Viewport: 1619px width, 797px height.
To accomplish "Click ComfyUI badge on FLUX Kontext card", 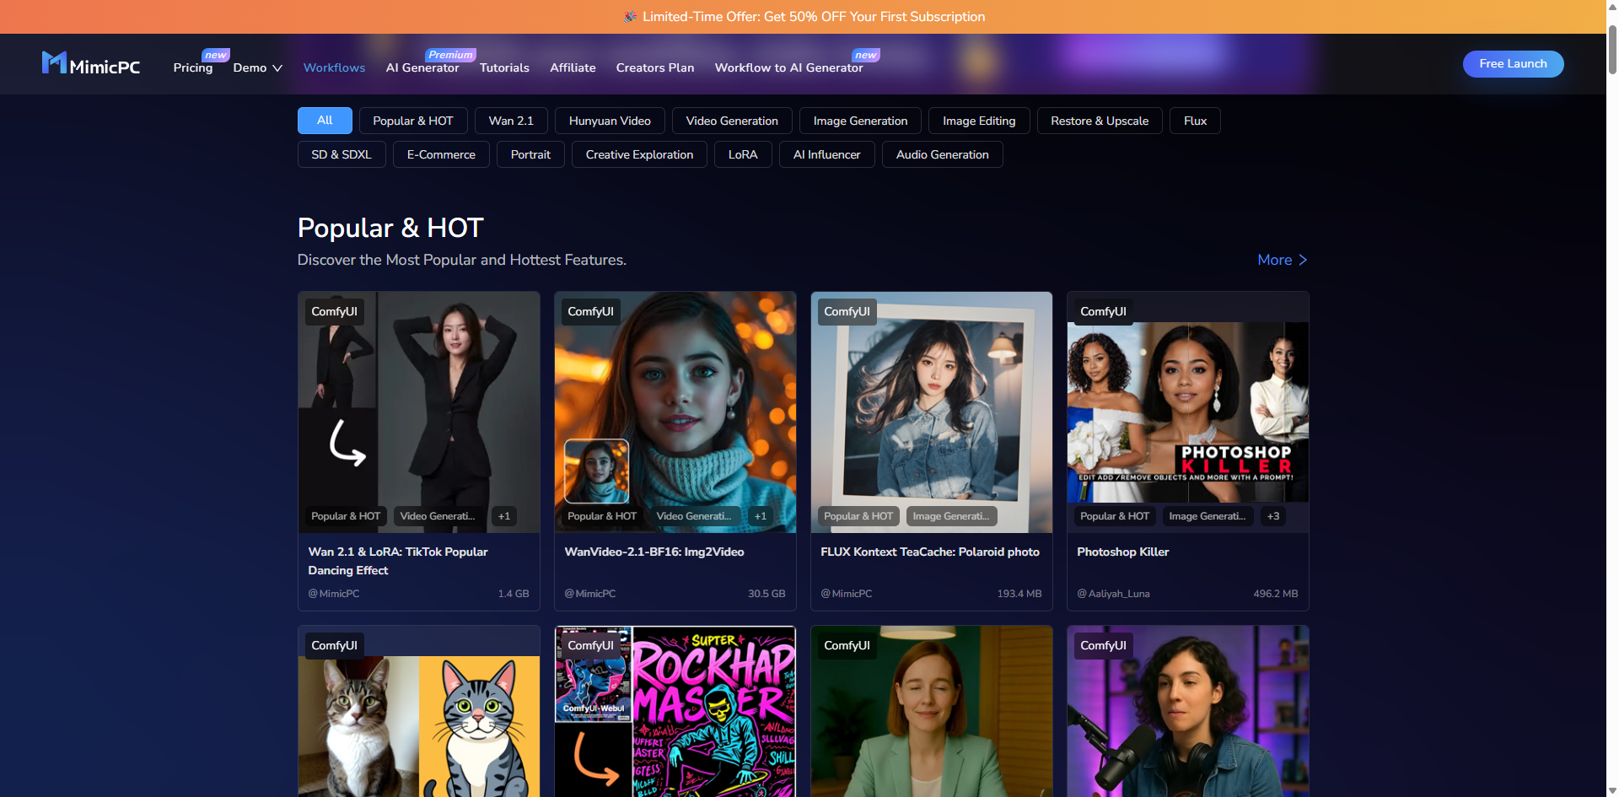I will 847,311.
